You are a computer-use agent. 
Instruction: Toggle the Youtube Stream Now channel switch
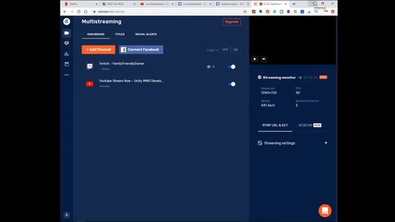231,84
